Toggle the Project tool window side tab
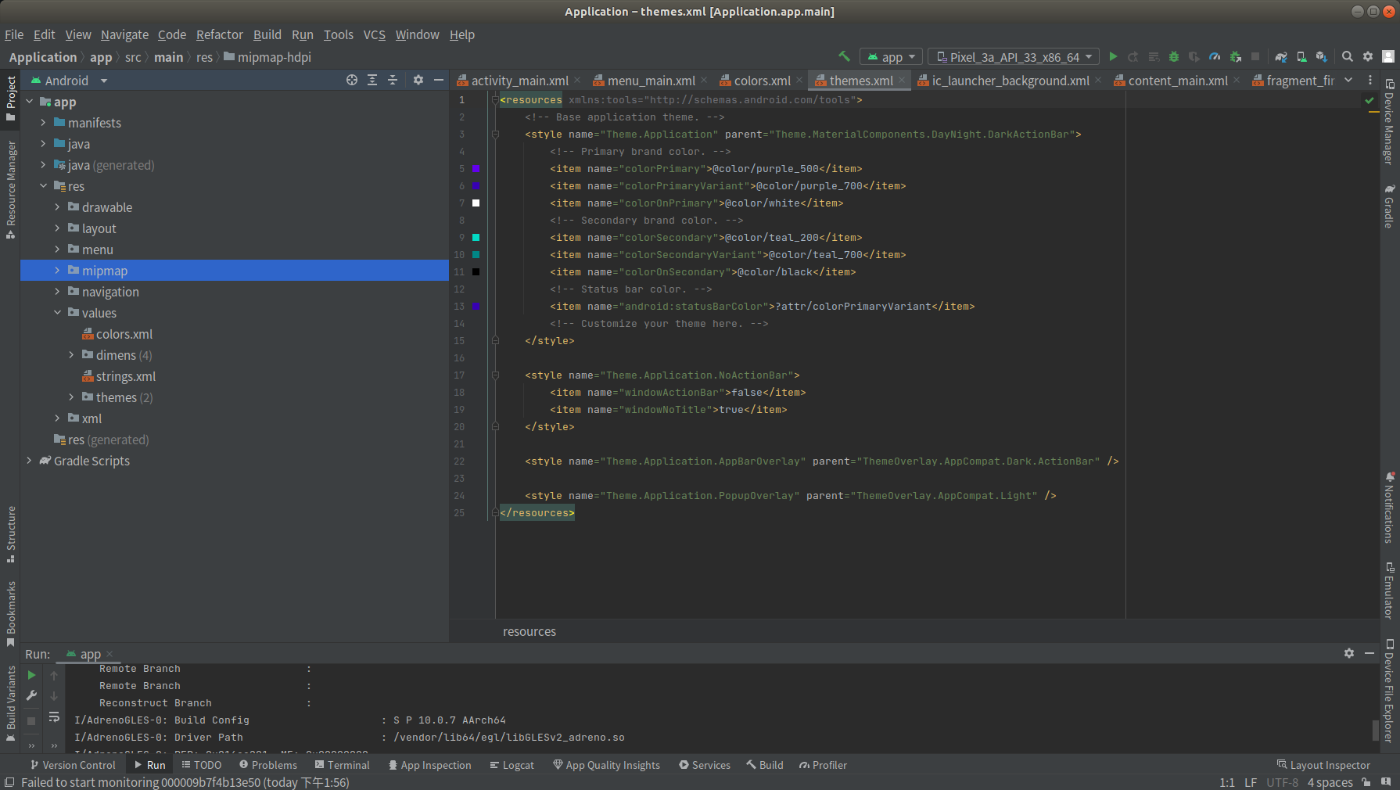This screenshot has width=1400, height=790. click(11, 99)
